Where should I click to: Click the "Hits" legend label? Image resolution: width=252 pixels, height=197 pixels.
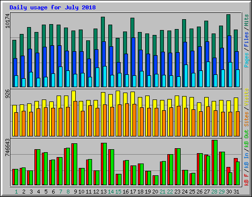[x=247, y=20]
